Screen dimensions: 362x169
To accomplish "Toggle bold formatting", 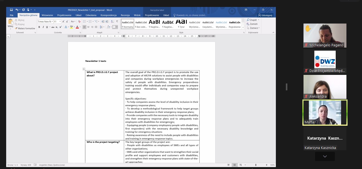I will (39, 27).
